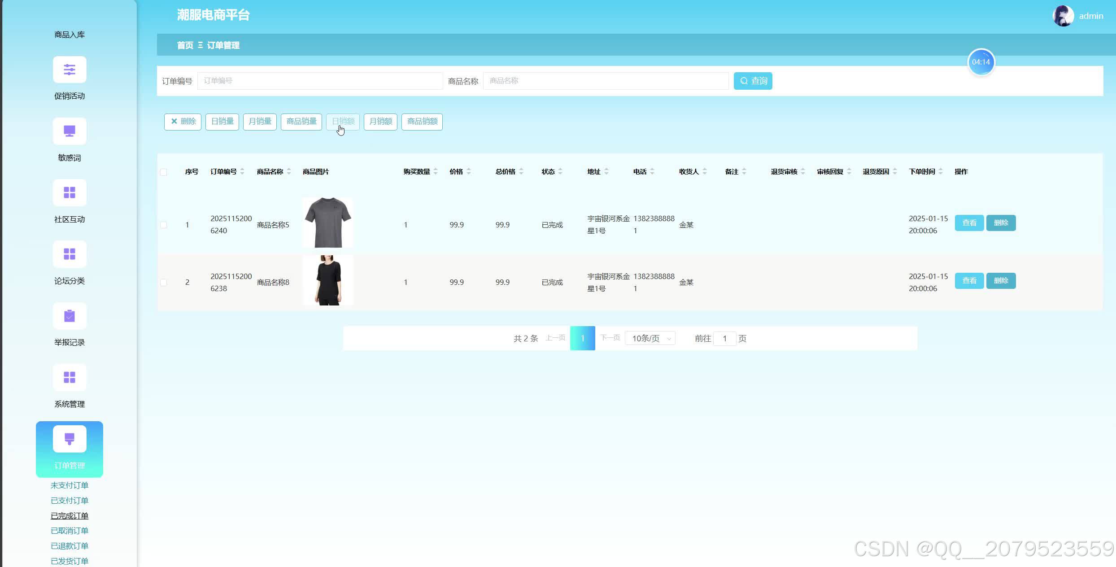Viewport: 1116px width, 567px height.
Task: View order 20251152006238 details
Action: tap(969, 281)
